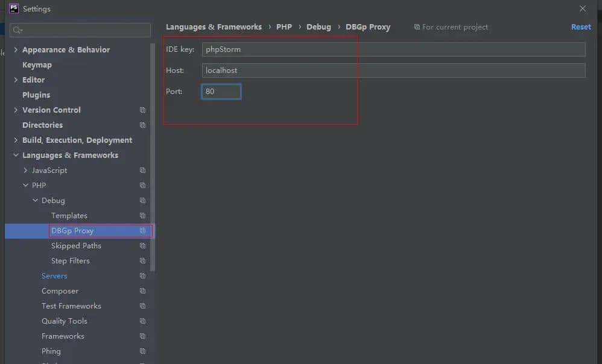
Task: Click the 'For current project' indicator icon
Action: 417,27
